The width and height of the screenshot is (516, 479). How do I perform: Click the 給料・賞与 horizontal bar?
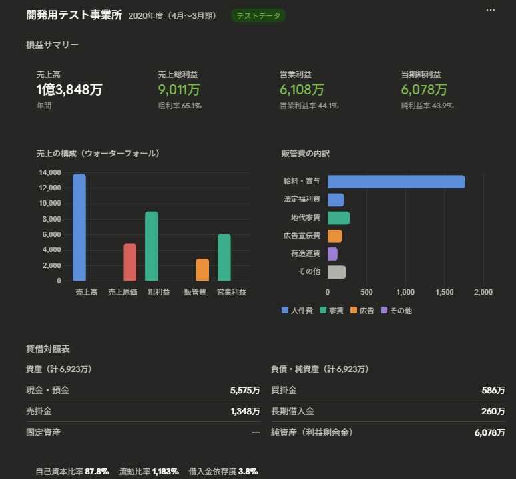point(396,182)
